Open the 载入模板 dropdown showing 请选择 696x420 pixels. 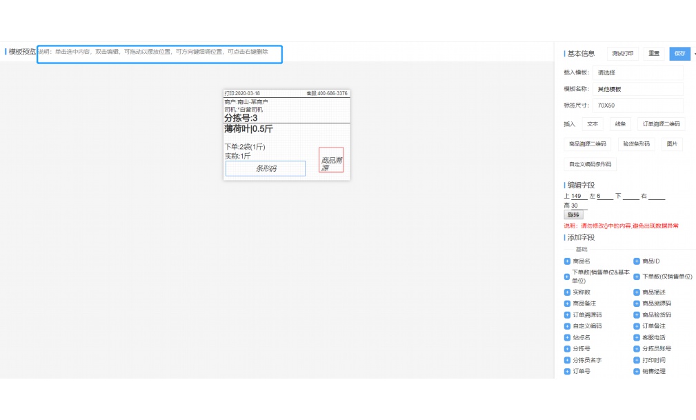point(638,72)
